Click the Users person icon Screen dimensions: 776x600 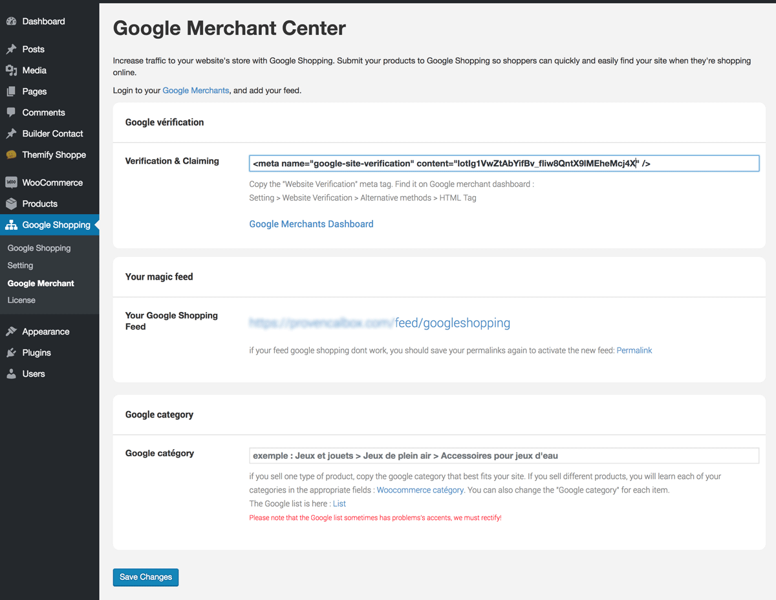click(11, 374)
